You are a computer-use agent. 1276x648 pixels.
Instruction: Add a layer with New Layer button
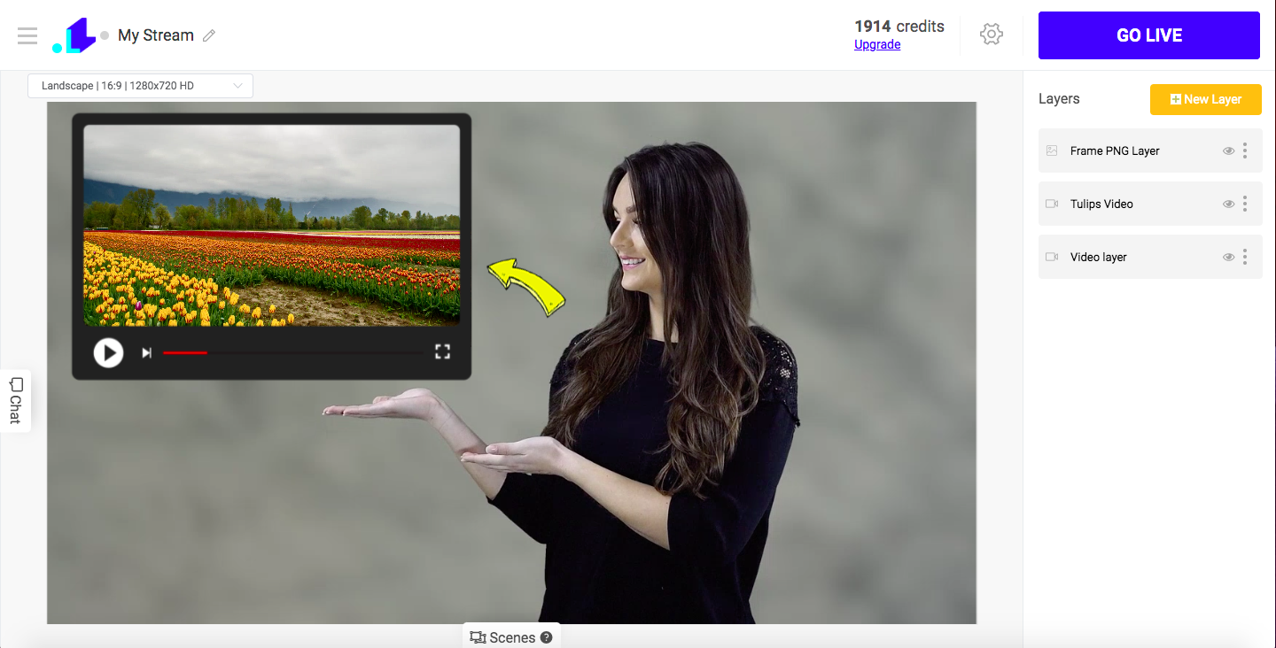pyautogui.click(x=1206, y=99)
